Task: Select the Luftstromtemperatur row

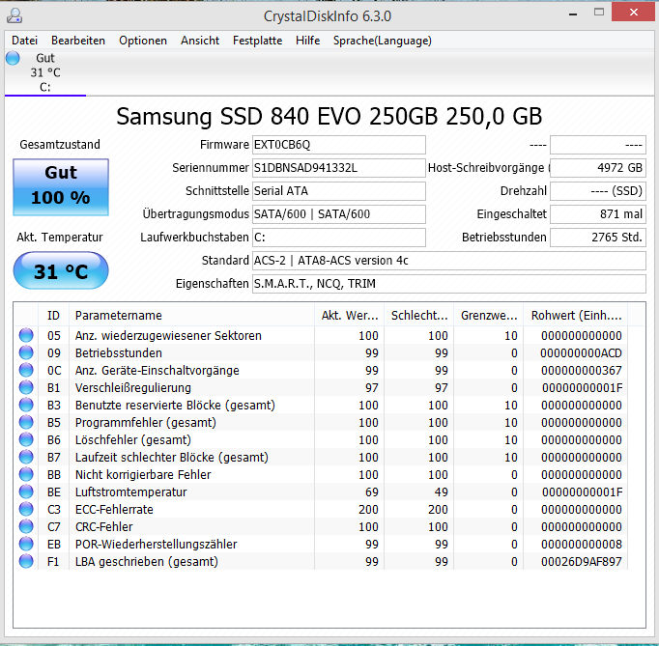Action: [x=321, y=492]
